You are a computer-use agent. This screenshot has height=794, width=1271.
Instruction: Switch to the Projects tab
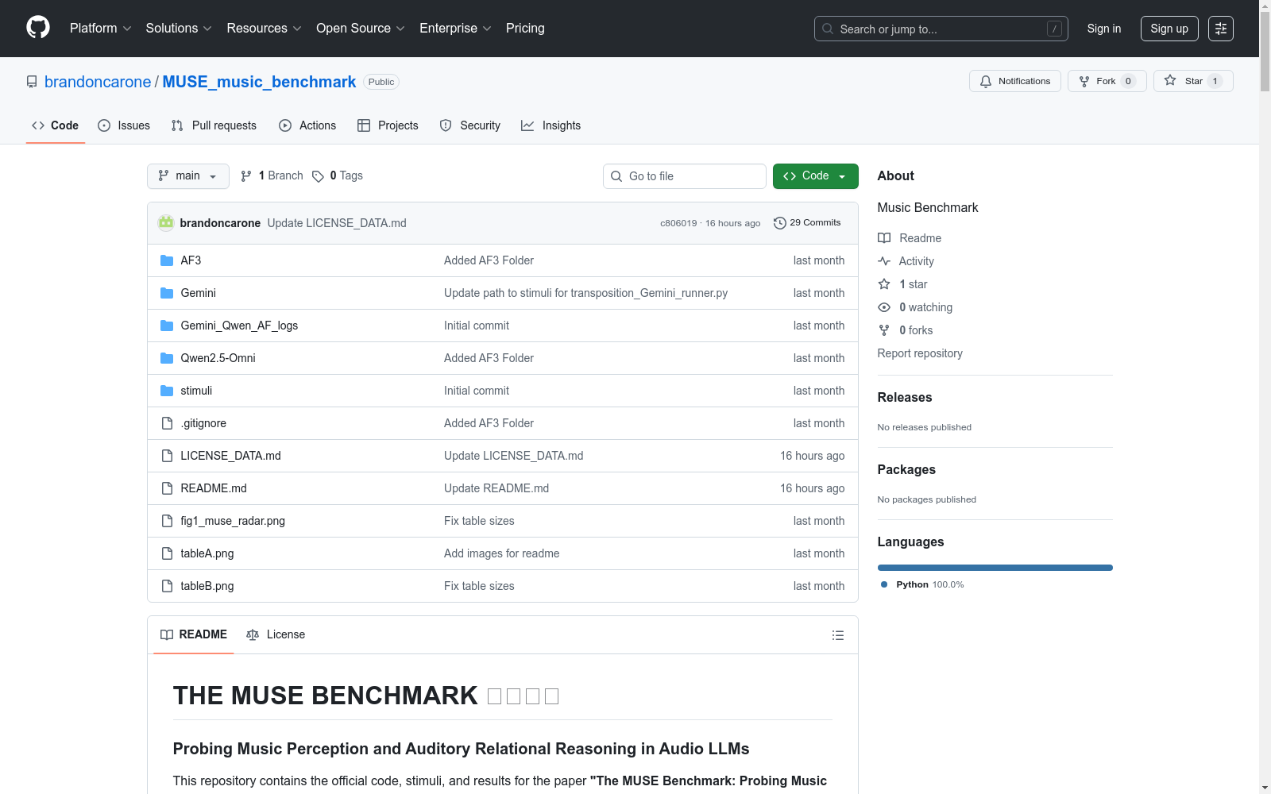388,125
